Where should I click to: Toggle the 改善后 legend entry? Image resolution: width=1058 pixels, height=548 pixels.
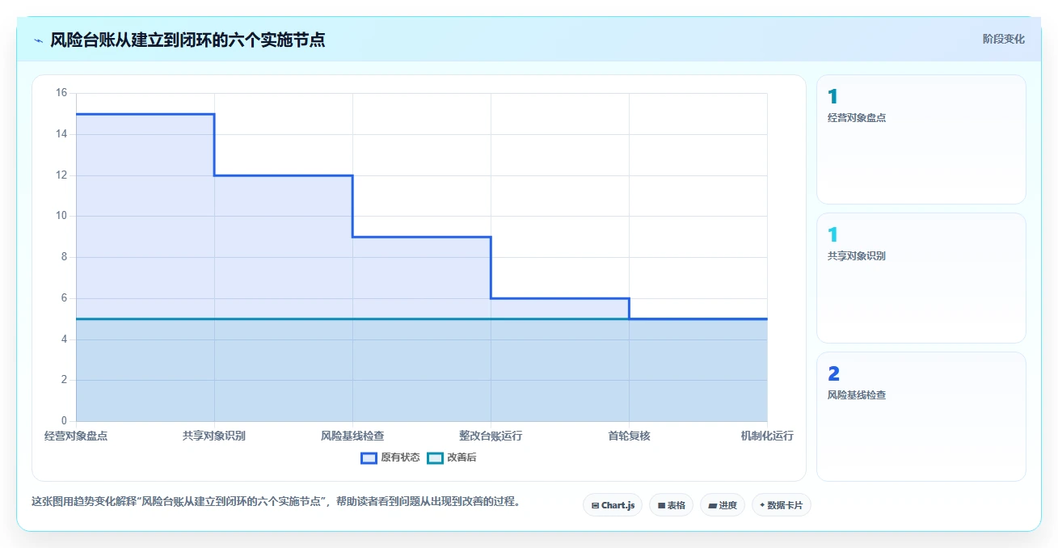452,457
